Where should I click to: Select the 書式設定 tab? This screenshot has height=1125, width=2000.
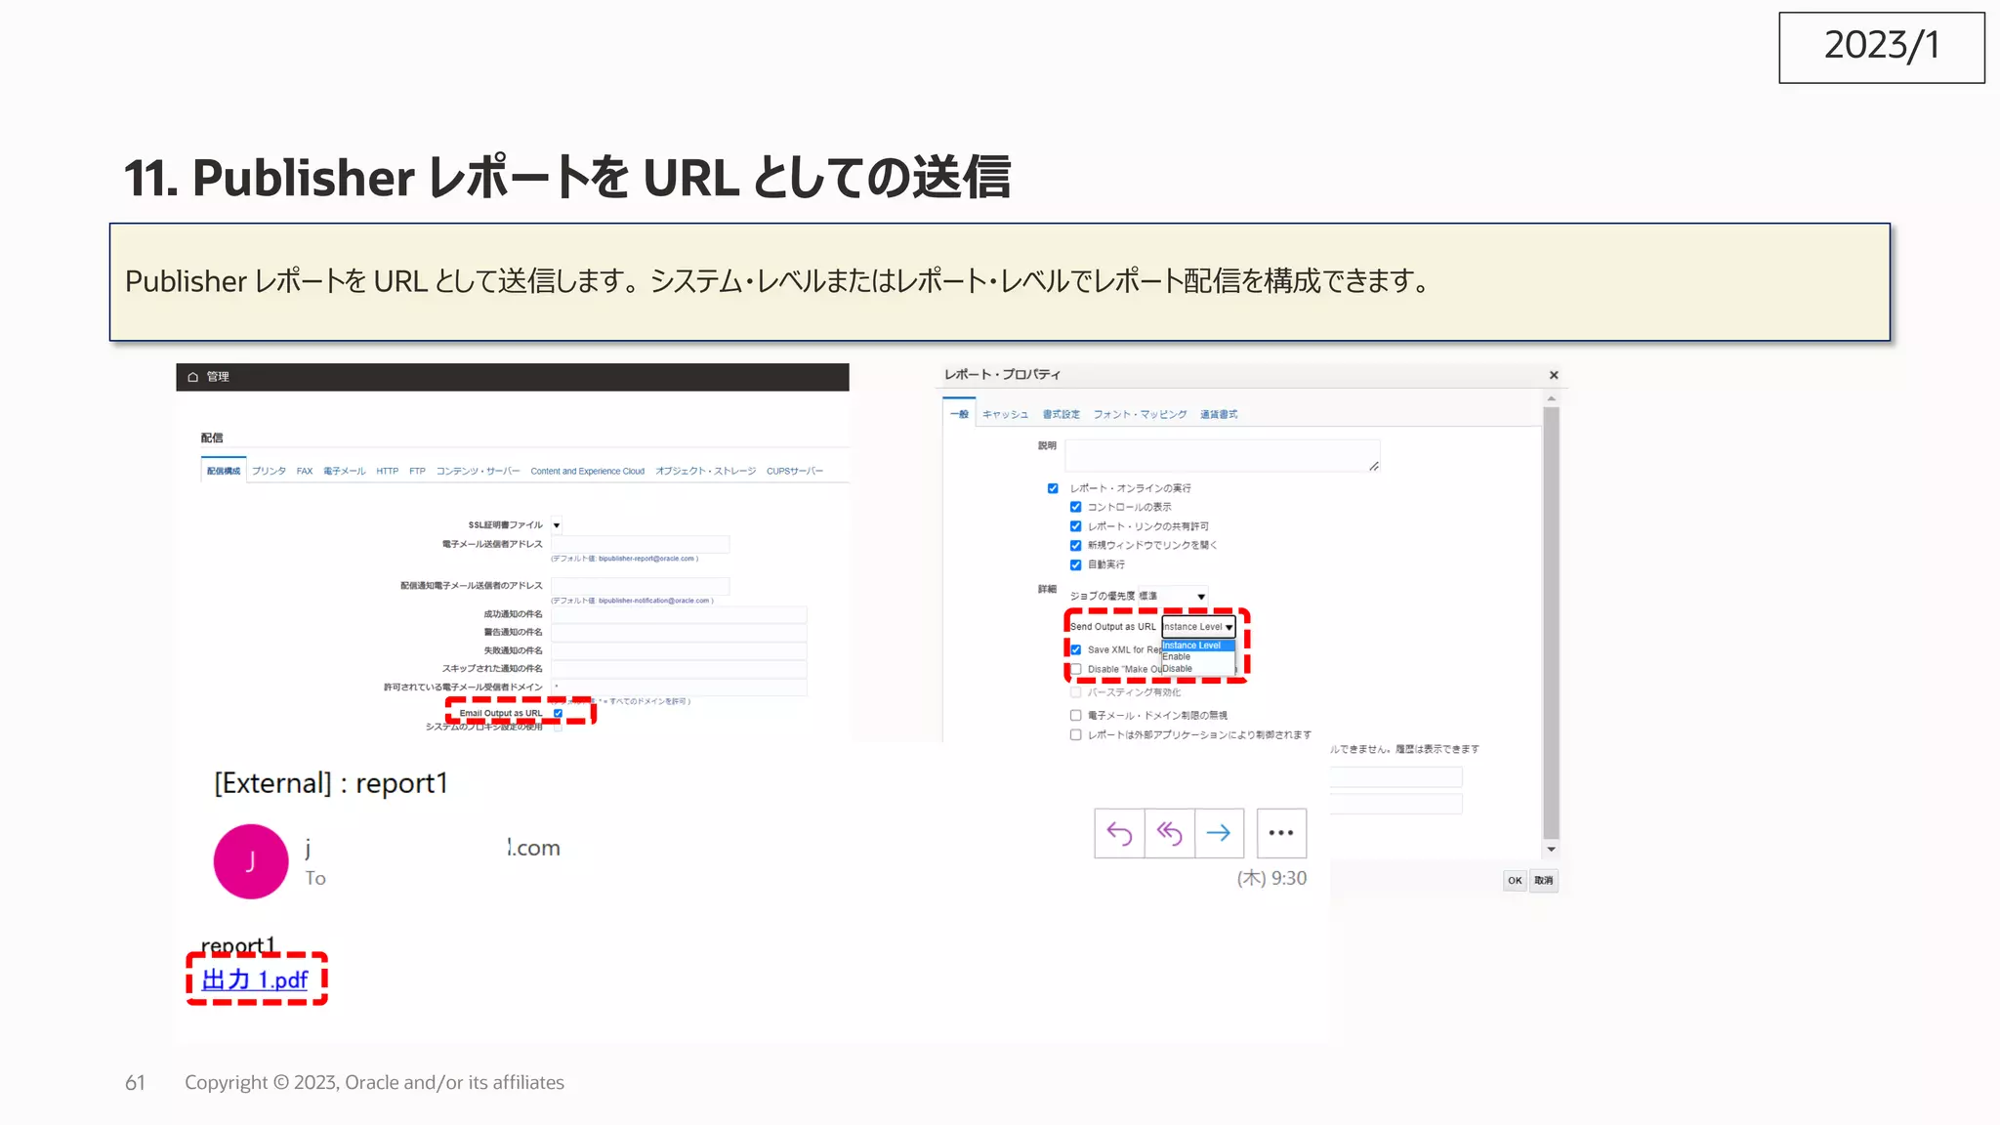click(x=1061, y=414)
